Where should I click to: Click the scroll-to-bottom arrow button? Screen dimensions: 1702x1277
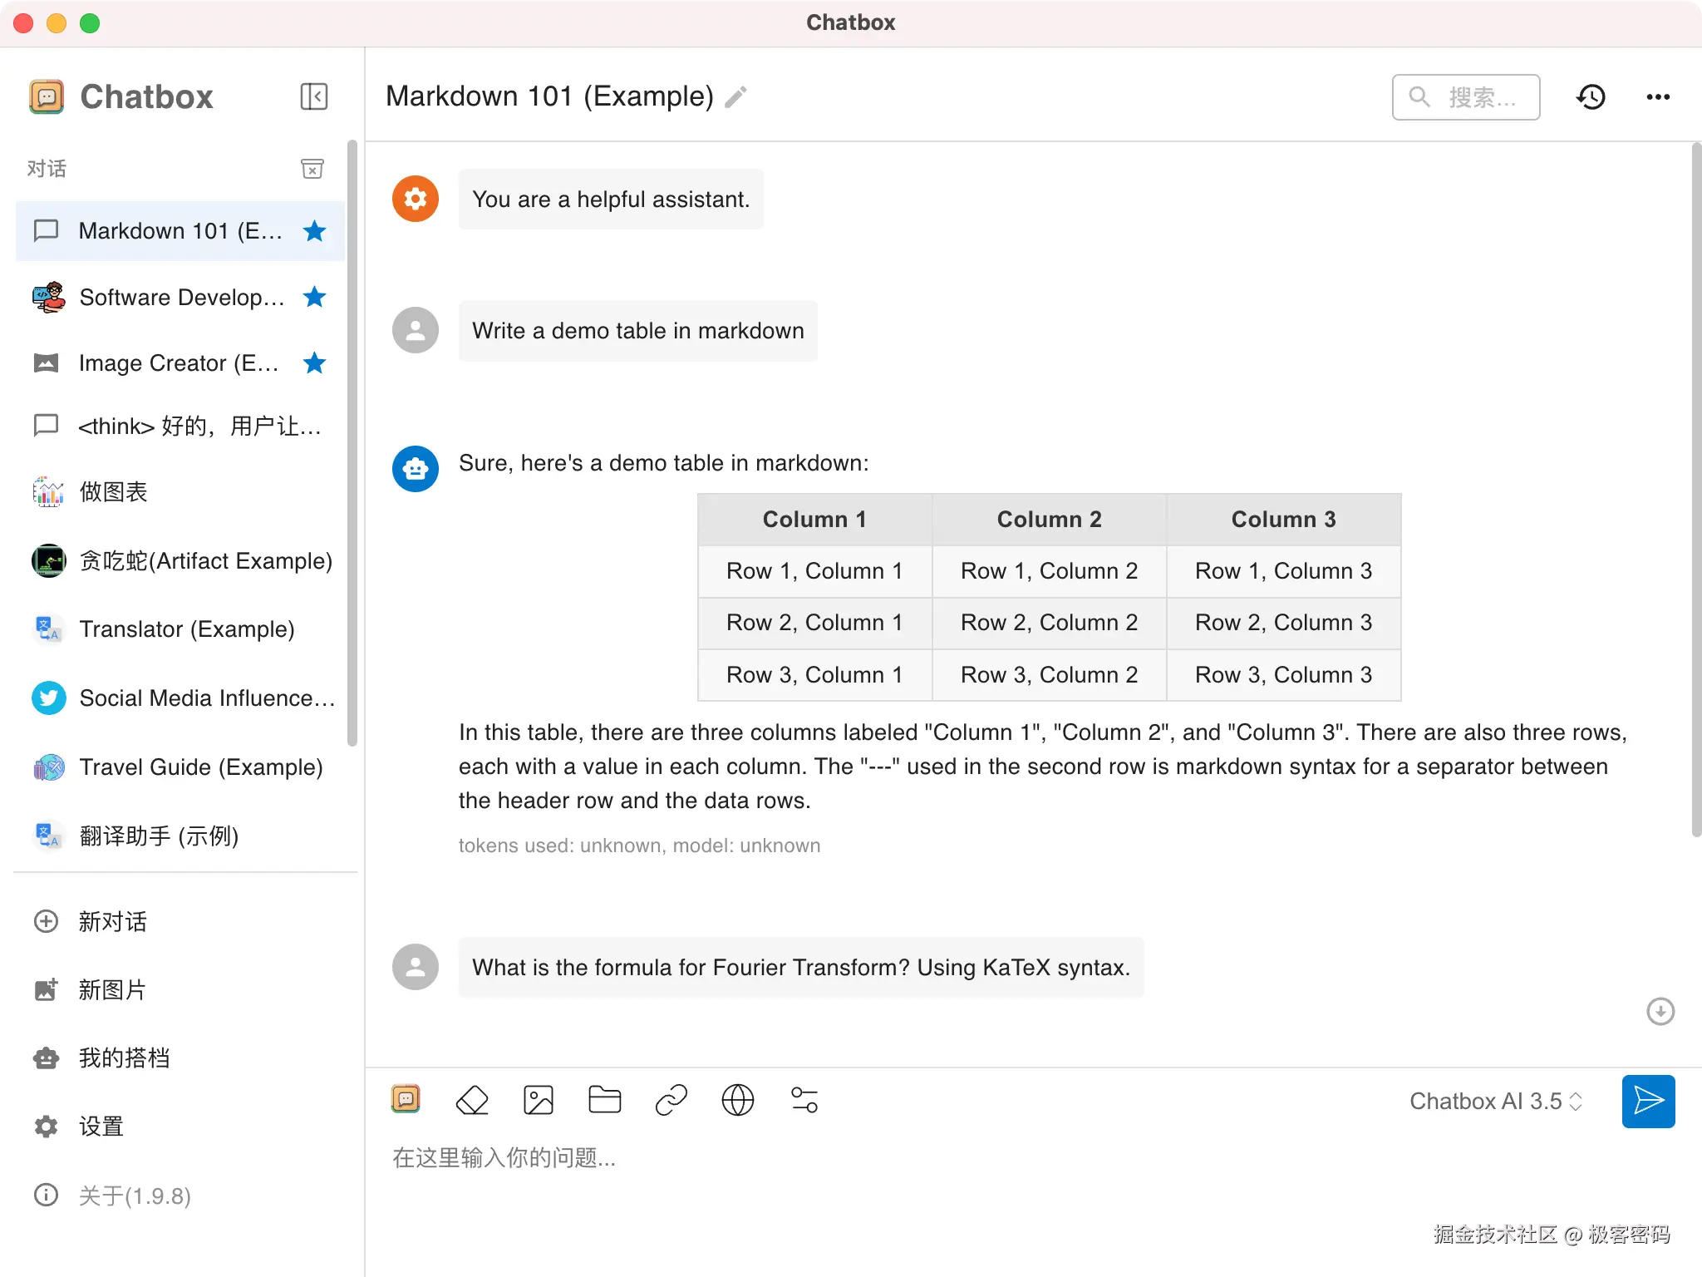click(x=1660, y=1011)
